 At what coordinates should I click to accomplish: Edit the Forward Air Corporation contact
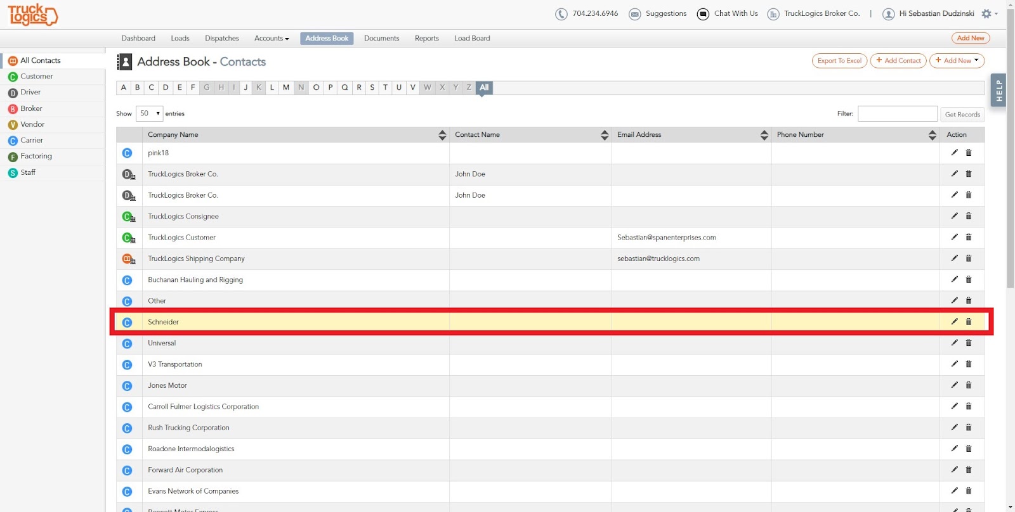coord(954,470)
